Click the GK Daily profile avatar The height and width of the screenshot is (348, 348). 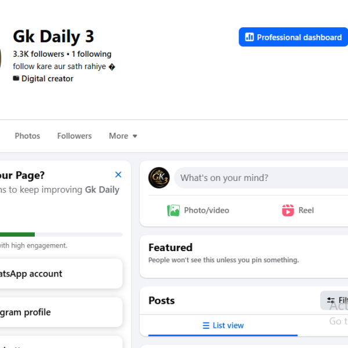click(x=159, y=178)
